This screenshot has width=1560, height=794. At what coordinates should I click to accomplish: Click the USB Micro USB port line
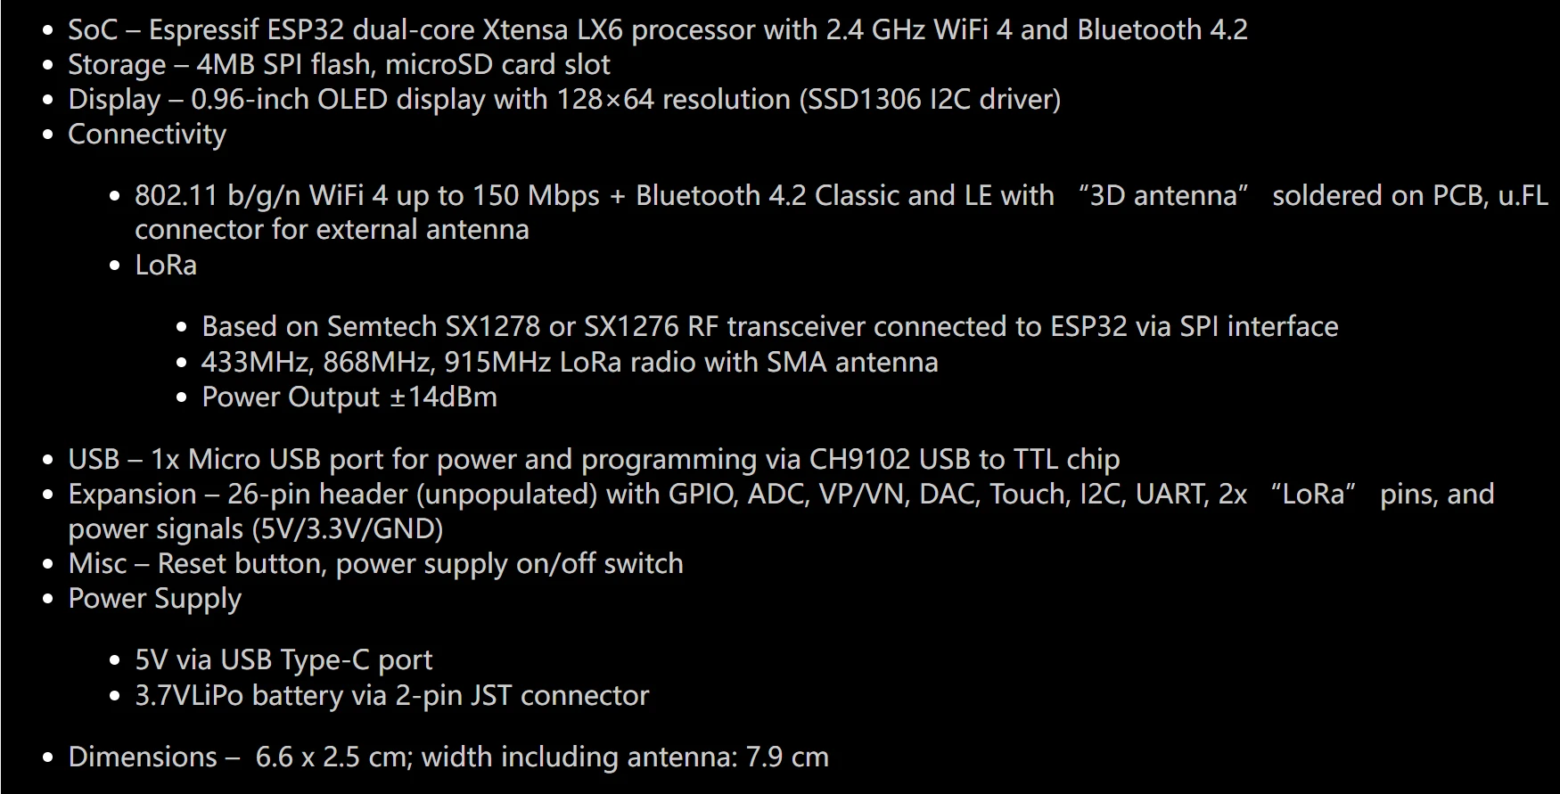[x=594, y=459]
